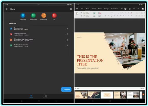
Task: Select the Home ribbon tab
Action: (87, 9)
